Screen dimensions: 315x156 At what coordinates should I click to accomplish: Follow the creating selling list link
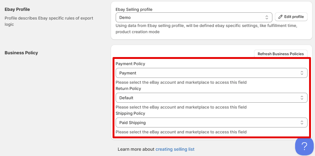pyautogui.click(x=175, y=149)
